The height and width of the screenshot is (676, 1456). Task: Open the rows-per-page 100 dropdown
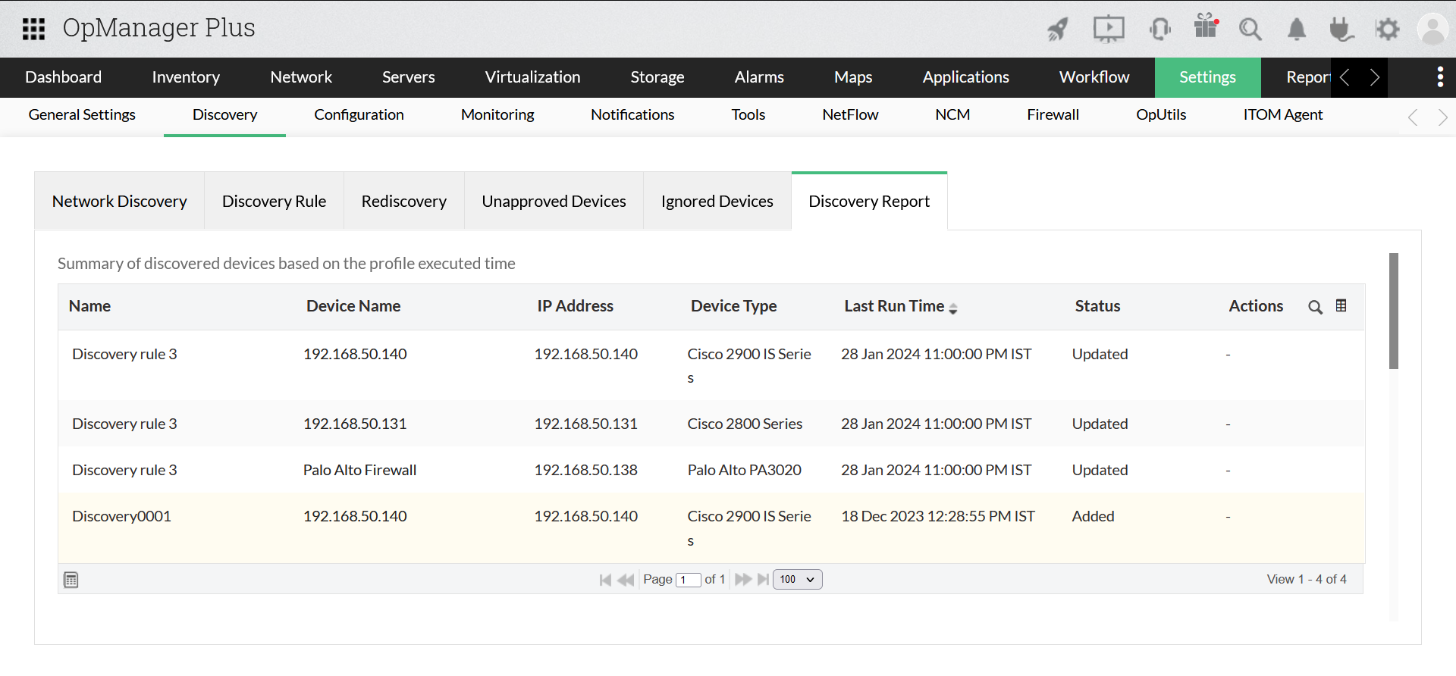point(797,579)
